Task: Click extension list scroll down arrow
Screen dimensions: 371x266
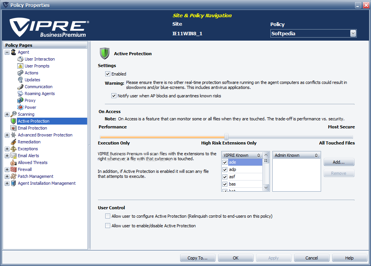Action: (266, 187)
